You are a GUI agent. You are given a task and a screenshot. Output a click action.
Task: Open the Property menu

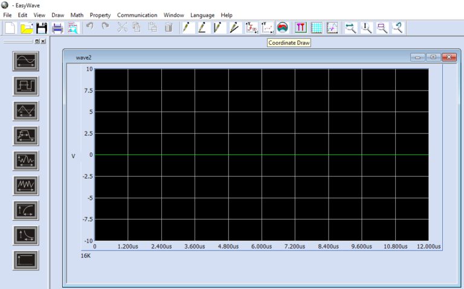tap(100, 15)
